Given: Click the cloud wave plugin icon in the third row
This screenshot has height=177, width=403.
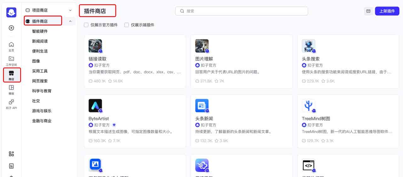Looking at the screenshot, I should 202,165.
